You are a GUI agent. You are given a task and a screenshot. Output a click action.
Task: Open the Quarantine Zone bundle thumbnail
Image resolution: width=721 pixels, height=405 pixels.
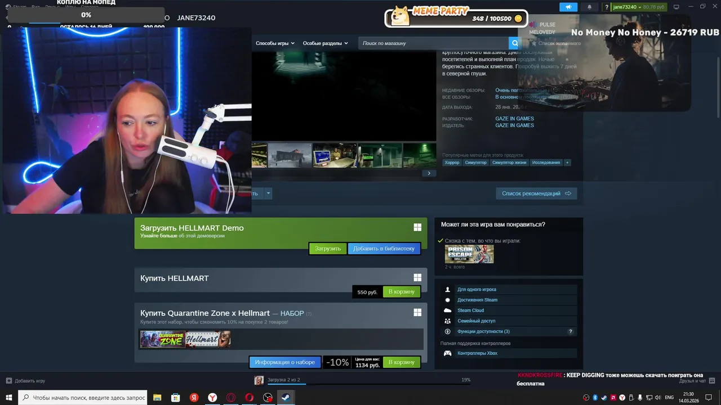coord(163,339)
